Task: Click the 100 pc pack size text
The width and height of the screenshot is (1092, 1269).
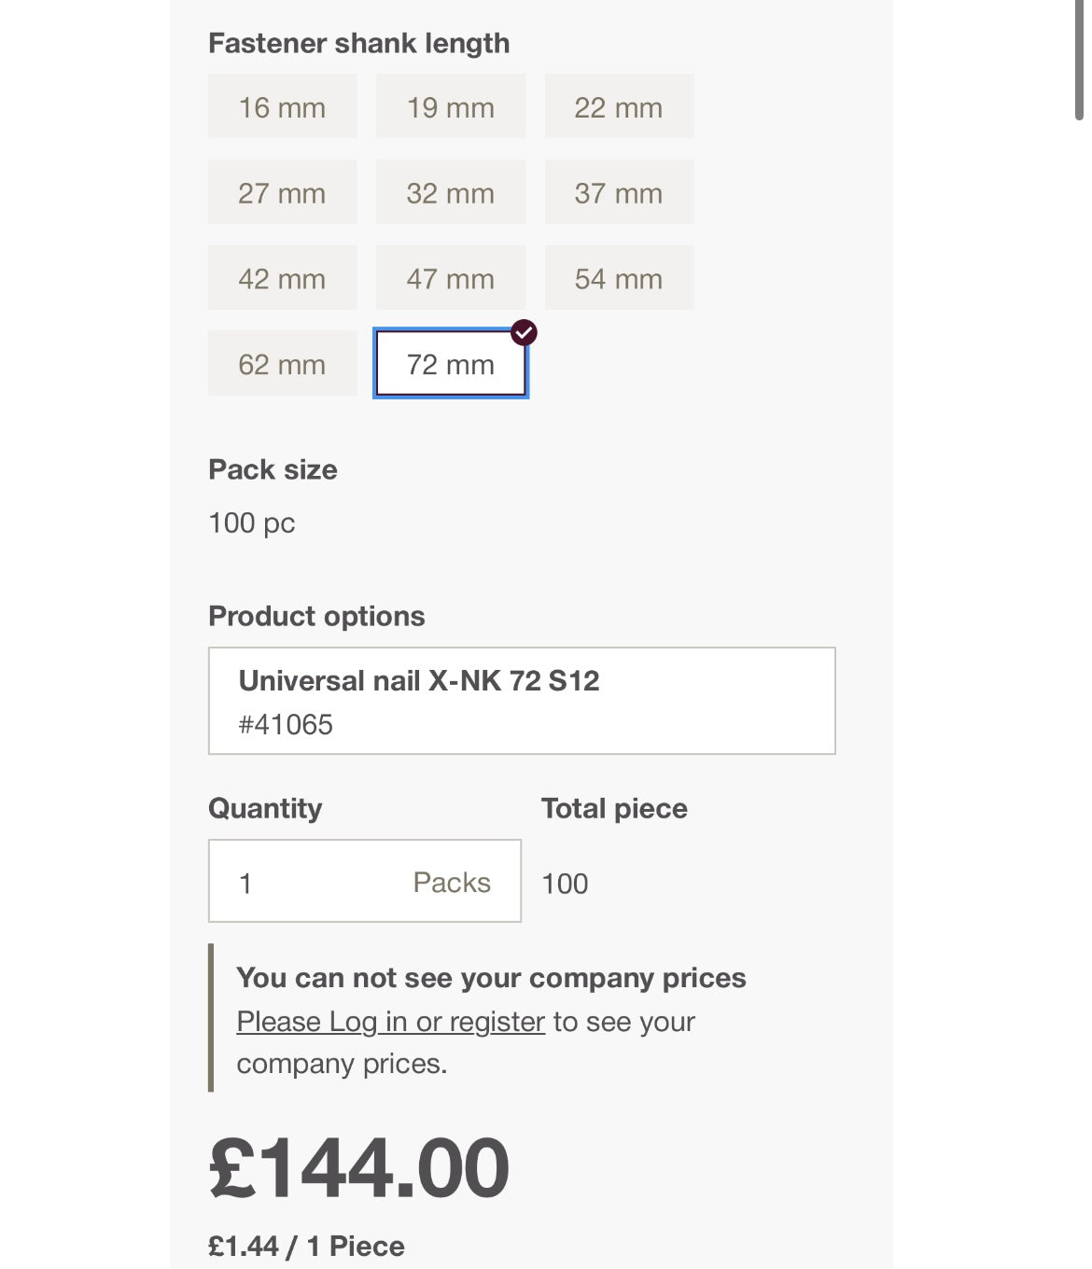Action: 252,523
